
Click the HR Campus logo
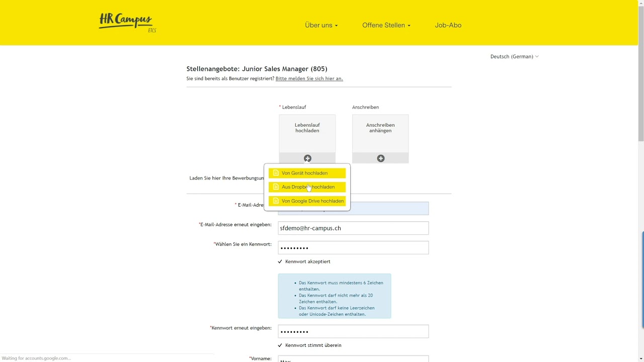click(127, 23)
